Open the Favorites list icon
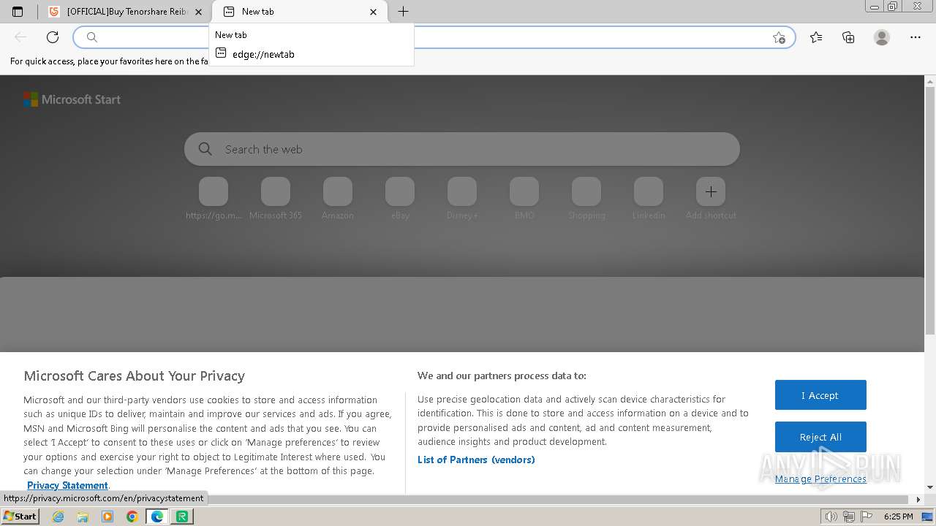The width and height of the screenshot is (936, 526). 816,37
